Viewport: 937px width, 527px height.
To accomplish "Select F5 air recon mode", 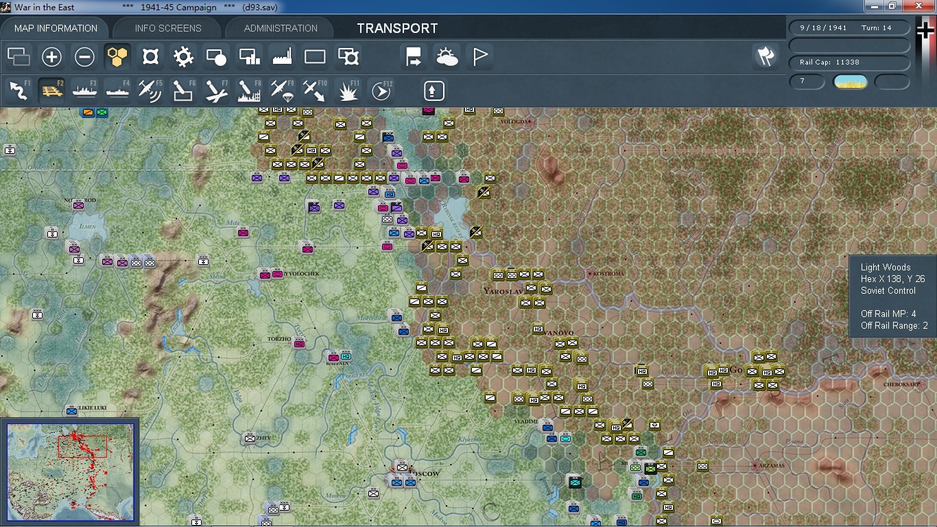I will (x=150, y=91).
